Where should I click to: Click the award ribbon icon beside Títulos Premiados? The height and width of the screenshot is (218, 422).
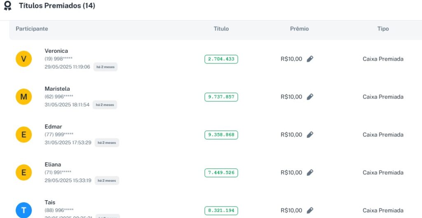click(x=7, y=6)
